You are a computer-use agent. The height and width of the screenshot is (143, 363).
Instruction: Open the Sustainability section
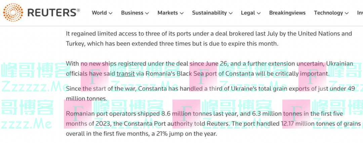[x=209, y=13]
